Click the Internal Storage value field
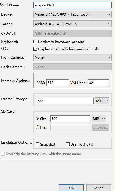Screen dimensions: 115x191 64,101
